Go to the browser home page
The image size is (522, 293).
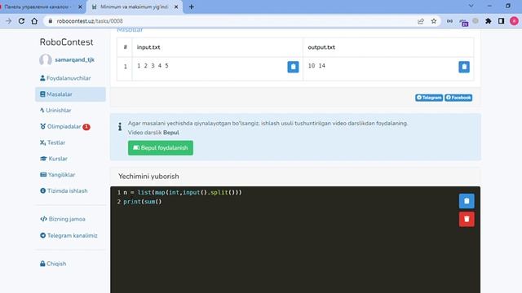click(34, 21)
